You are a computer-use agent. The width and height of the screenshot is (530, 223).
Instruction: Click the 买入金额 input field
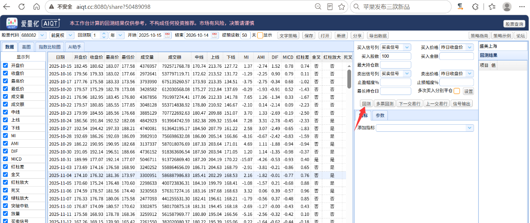pos(456,56)
